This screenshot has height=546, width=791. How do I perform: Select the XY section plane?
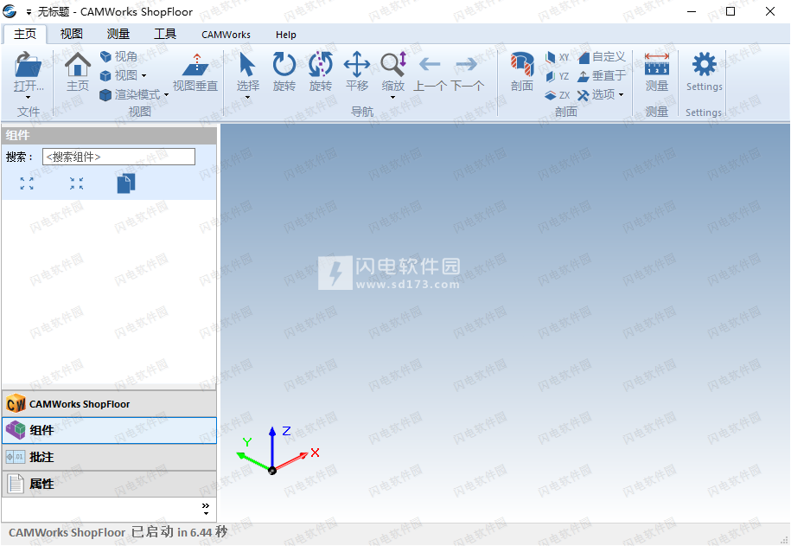pyautogui.click(x=558, y=57)
